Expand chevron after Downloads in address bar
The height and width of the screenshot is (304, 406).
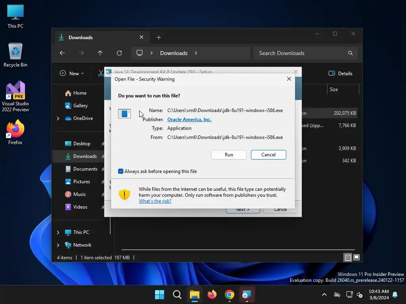tap(196, 53)
